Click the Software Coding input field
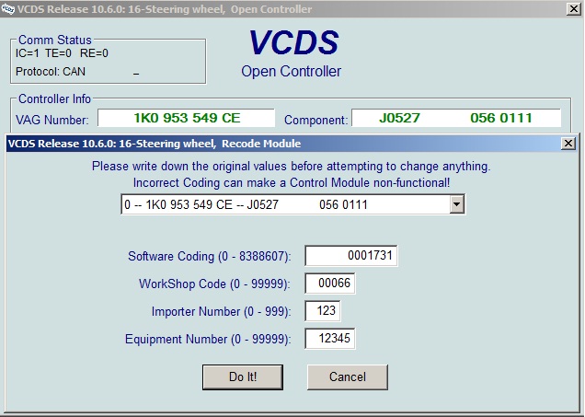Screen dimensions: 585x417 351,256
